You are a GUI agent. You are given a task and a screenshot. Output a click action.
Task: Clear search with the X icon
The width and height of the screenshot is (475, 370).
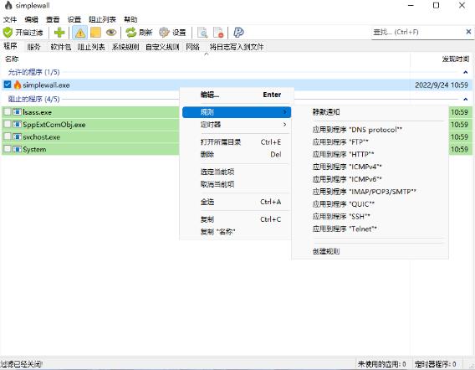468,32
